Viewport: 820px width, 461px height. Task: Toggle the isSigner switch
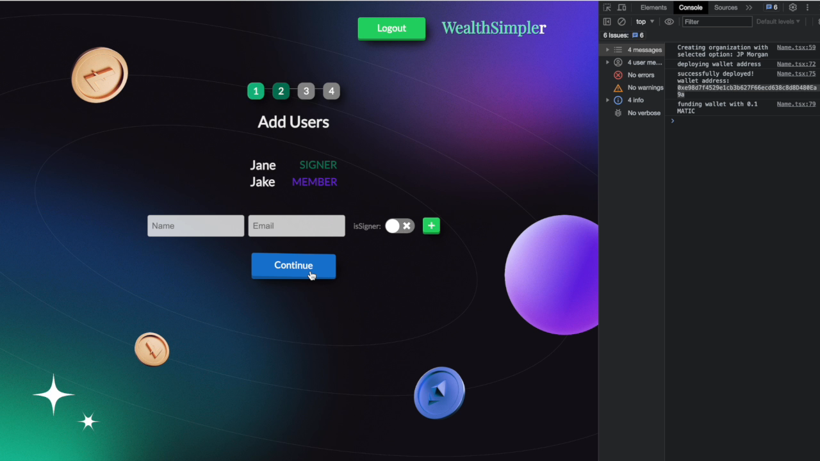(400, 226)
